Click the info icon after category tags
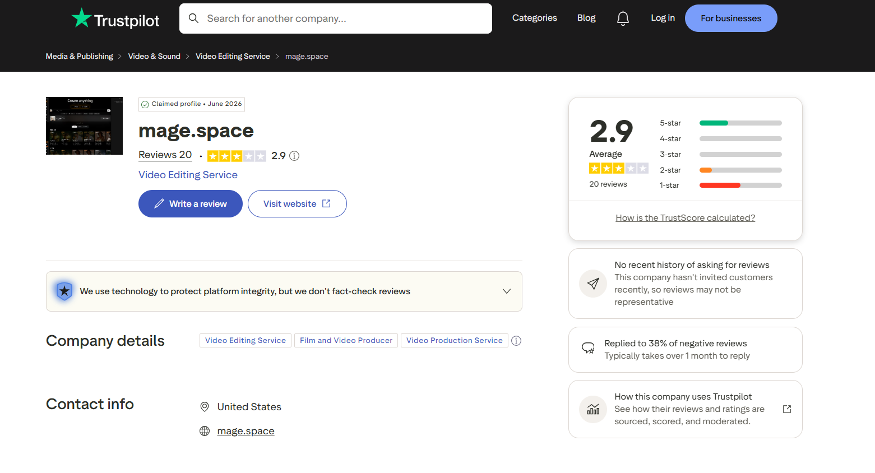This screenshot has width=875, height=473. click(516, 341)
